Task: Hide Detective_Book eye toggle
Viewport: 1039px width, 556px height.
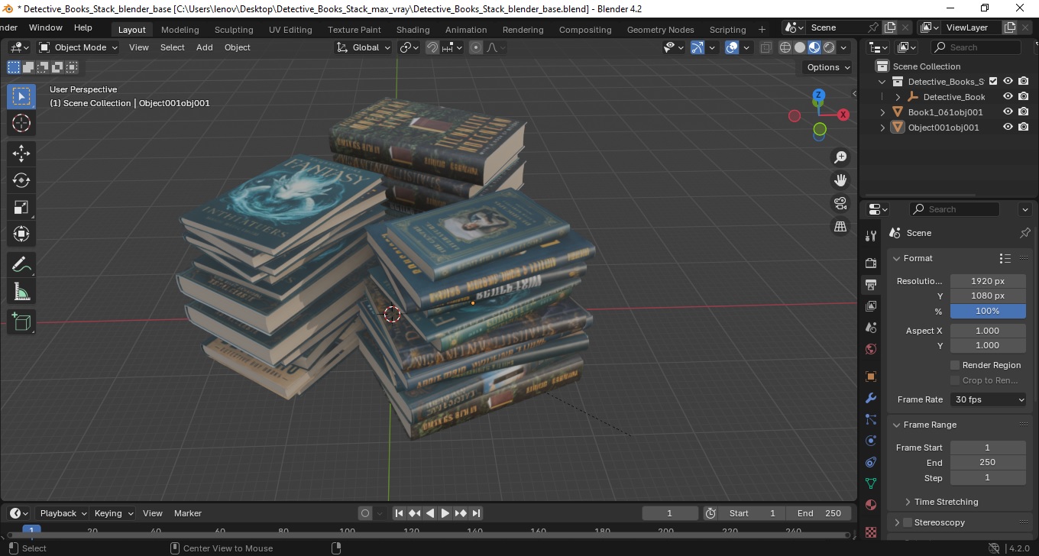Action: click(x=1008, y=97)
